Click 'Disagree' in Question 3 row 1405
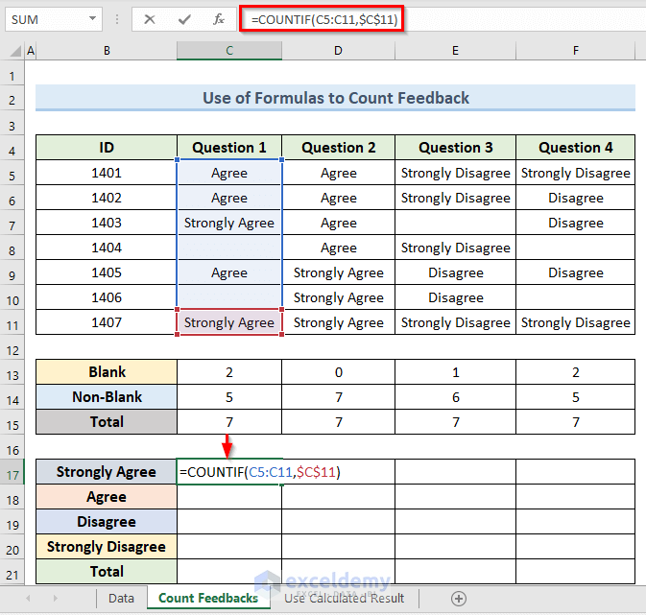646x615 pixels. (455, 272)
